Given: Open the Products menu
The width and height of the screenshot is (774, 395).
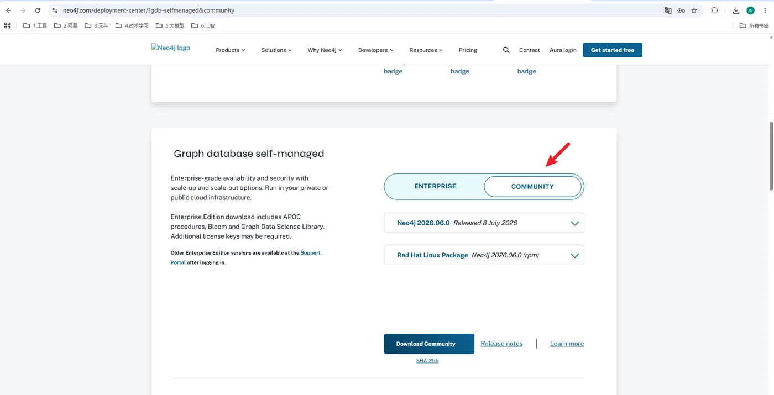Looking at the screenshot, I should pos(230,50).
